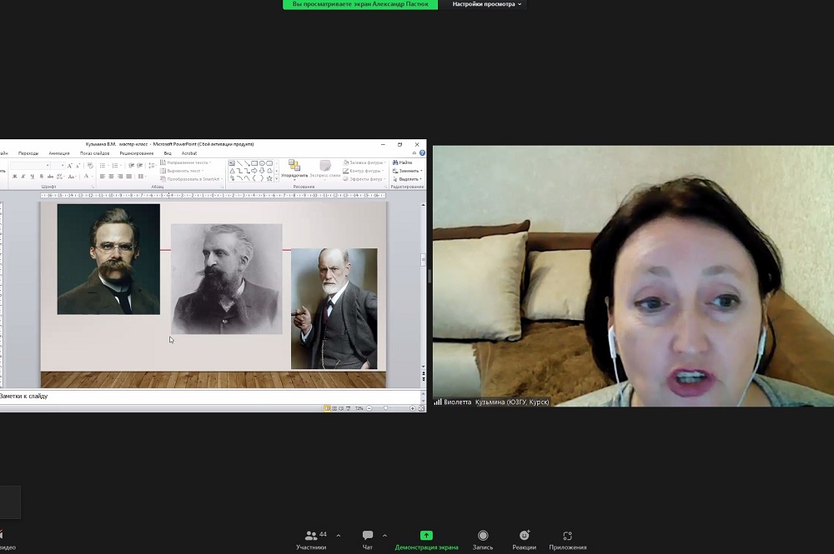834x554 pixels.
Task: Open Контур фигуры shape outline
Action: coord(364,171)
